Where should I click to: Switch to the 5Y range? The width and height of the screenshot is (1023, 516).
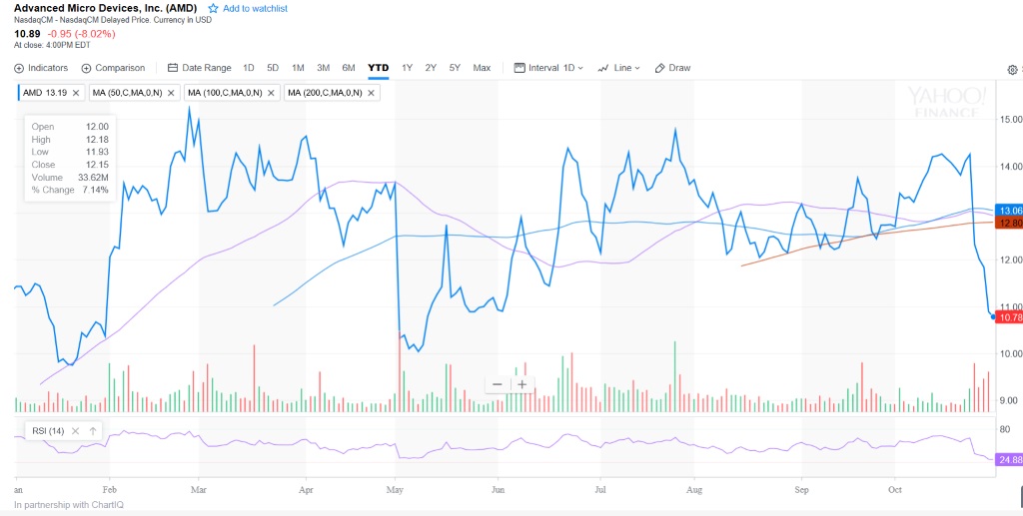(x=455, y=68)
